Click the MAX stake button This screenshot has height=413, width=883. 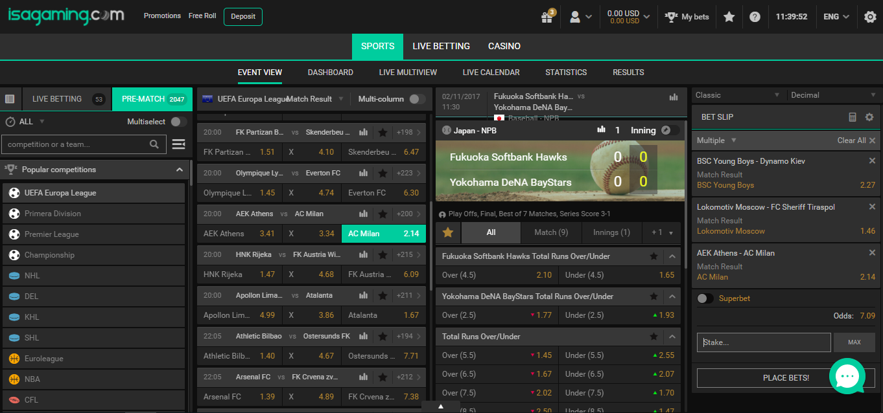click(x=854, y=342)
